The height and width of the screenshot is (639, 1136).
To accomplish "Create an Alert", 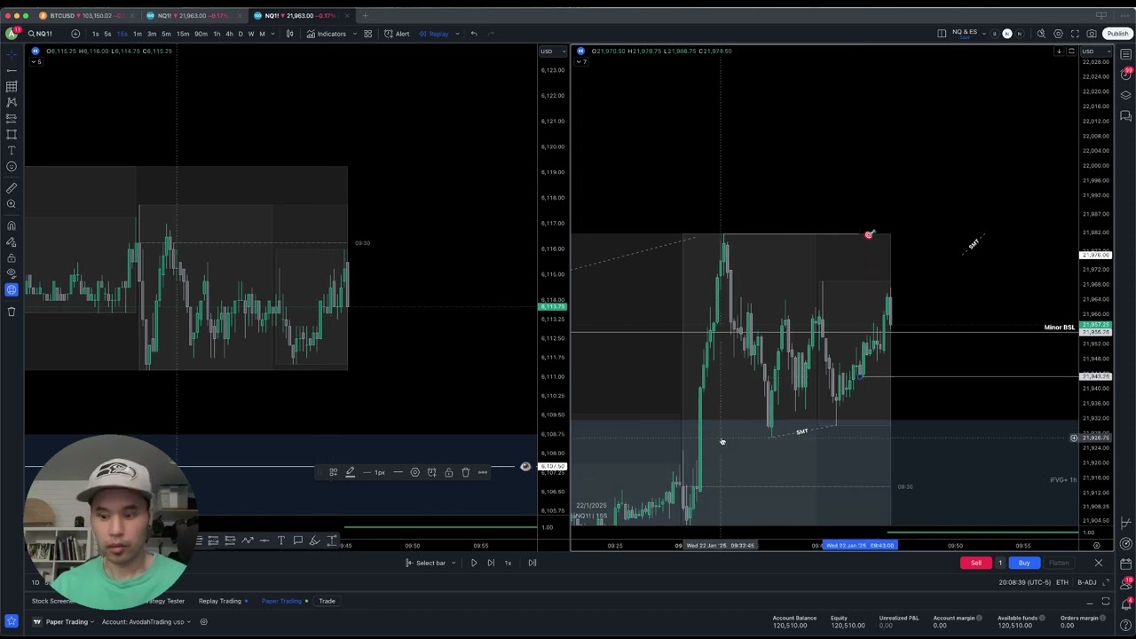I will tap(397, 34).
